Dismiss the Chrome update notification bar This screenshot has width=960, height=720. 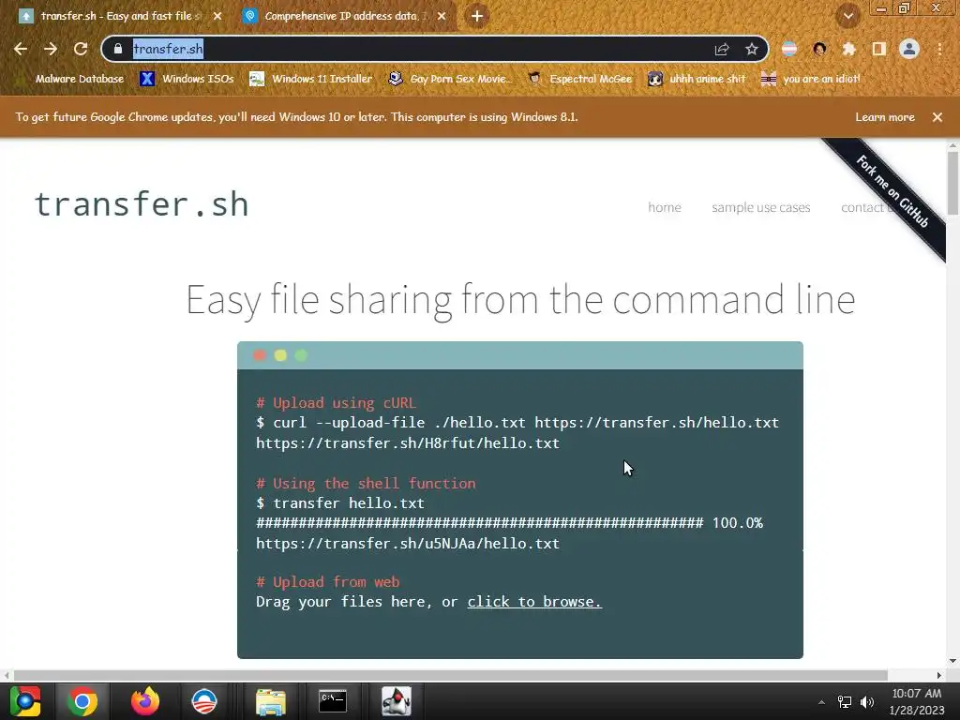(x=937, y=117)
